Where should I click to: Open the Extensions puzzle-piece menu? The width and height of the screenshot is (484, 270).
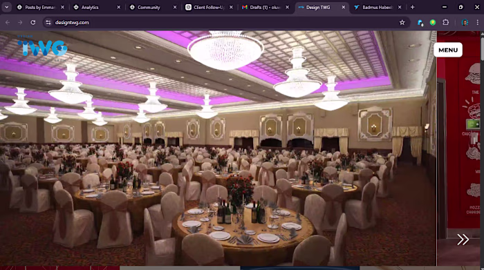446,23
